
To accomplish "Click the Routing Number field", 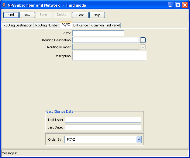I will tap(105, 47).
